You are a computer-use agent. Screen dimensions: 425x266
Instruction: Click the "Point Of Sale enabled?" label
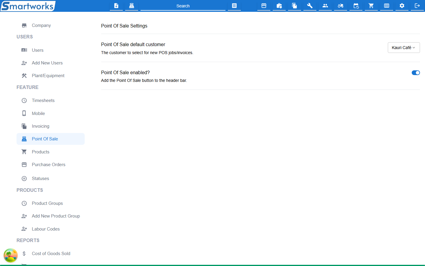125,73
